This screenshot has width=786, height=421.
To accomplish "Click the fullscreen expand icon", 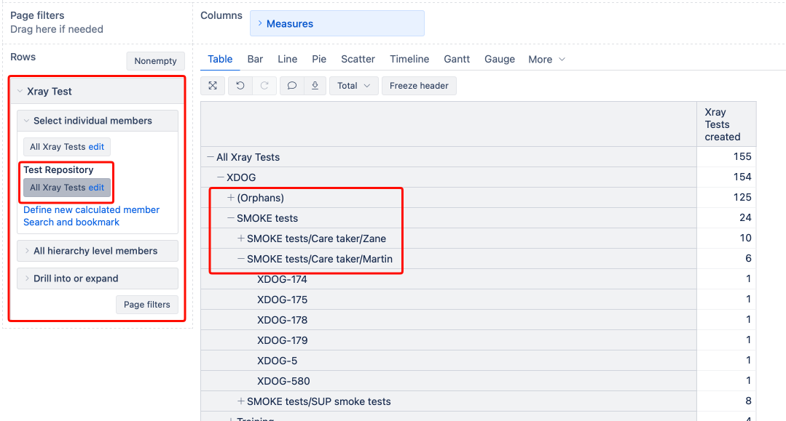I will [x=213, y=86].
